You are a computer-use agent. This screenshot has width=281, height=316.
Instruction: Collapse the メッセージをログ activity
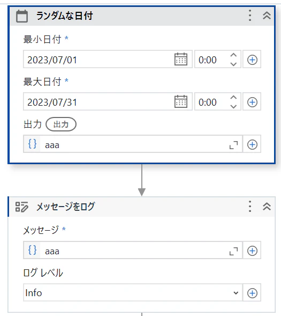coord(267,207)
